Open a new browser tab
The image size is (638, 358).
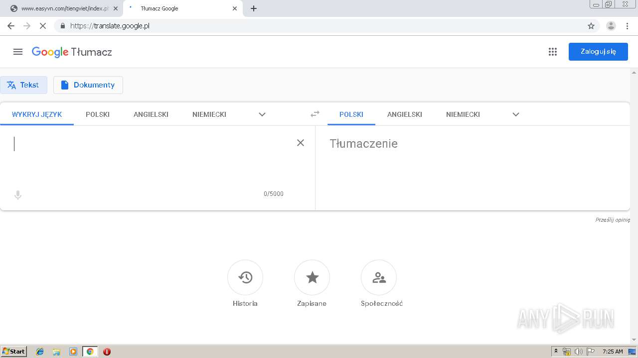[x=254, y=8]
